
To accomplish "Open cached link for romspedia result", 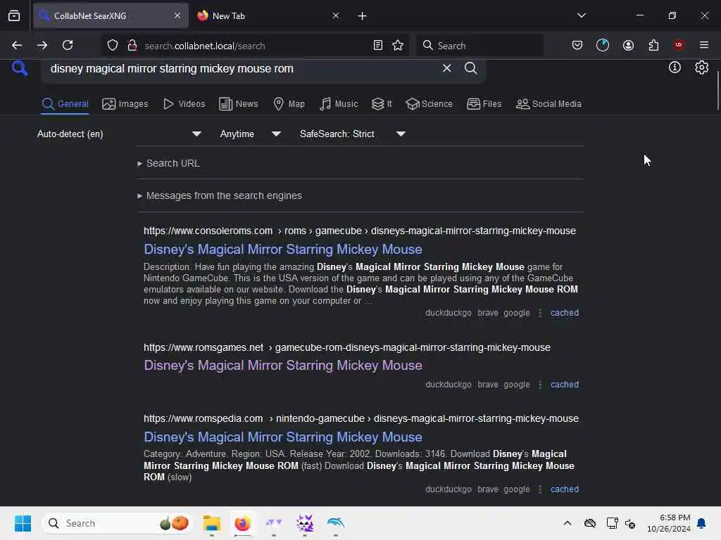I will [564, 489].
